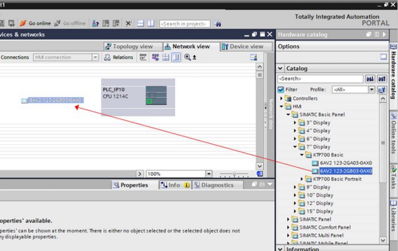Image resolution: width=398 pixels, height=251 pixels.
Task: Click the network view scroll up arrow
Action: pyautogui.click(x=259, y=67)
